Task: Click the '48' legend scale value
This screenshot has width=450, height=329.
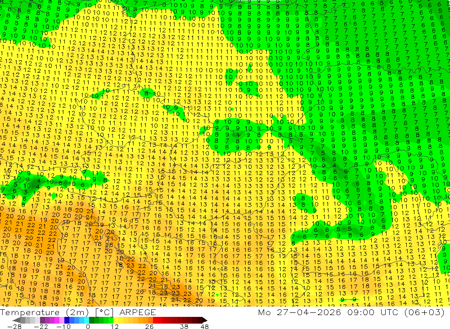Action: tap(205, 326)
